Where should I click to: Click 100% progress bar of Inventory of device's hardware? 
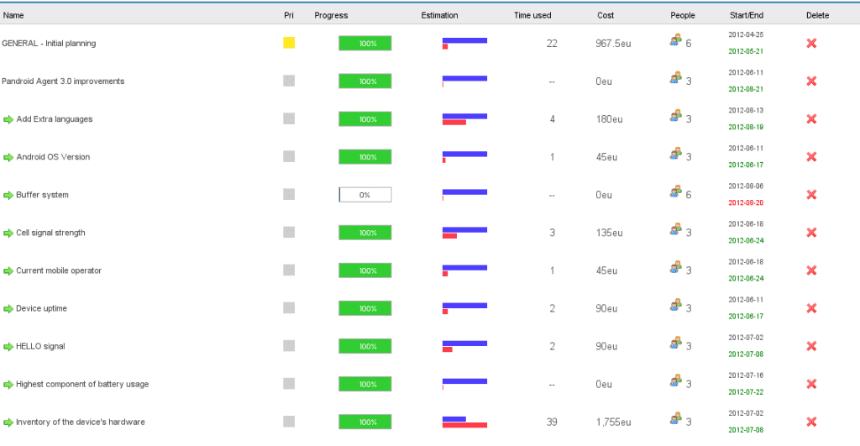365,422
